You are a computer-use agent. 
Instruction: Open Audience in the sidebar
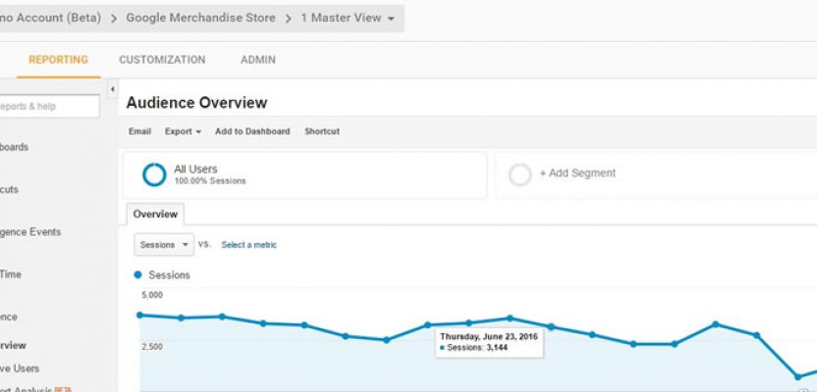coord(9,317)
